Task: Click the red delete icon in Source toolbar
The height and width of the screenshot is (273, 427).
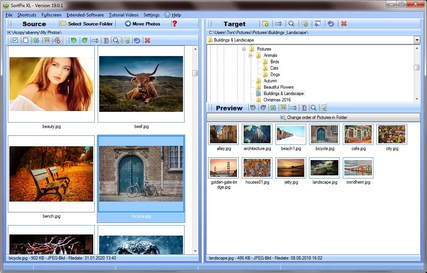Action: (x=147, y=40)
